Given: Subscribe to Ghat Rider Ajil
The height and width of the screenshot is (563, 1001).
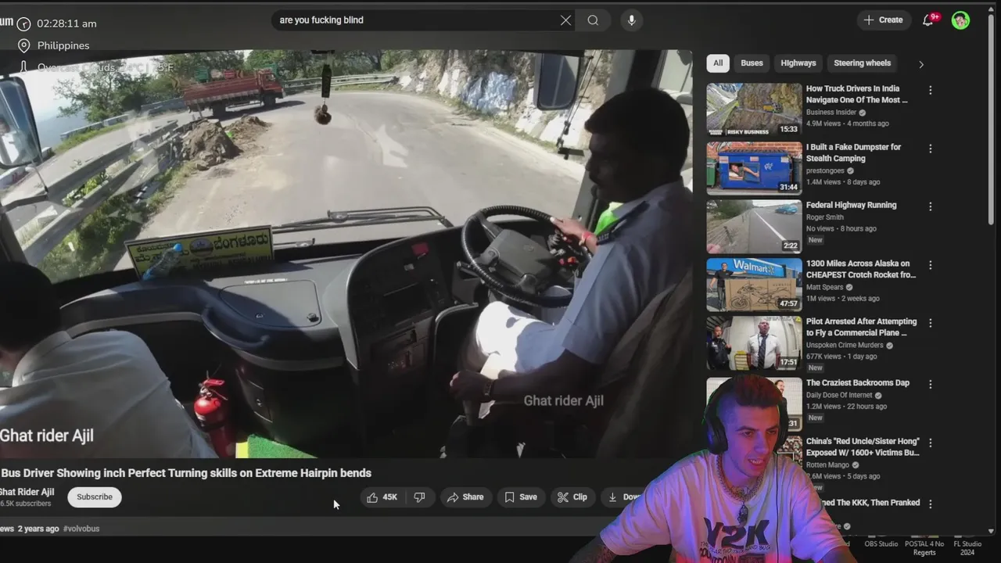Looking at the screenshot, I should (x=95, y=497).
